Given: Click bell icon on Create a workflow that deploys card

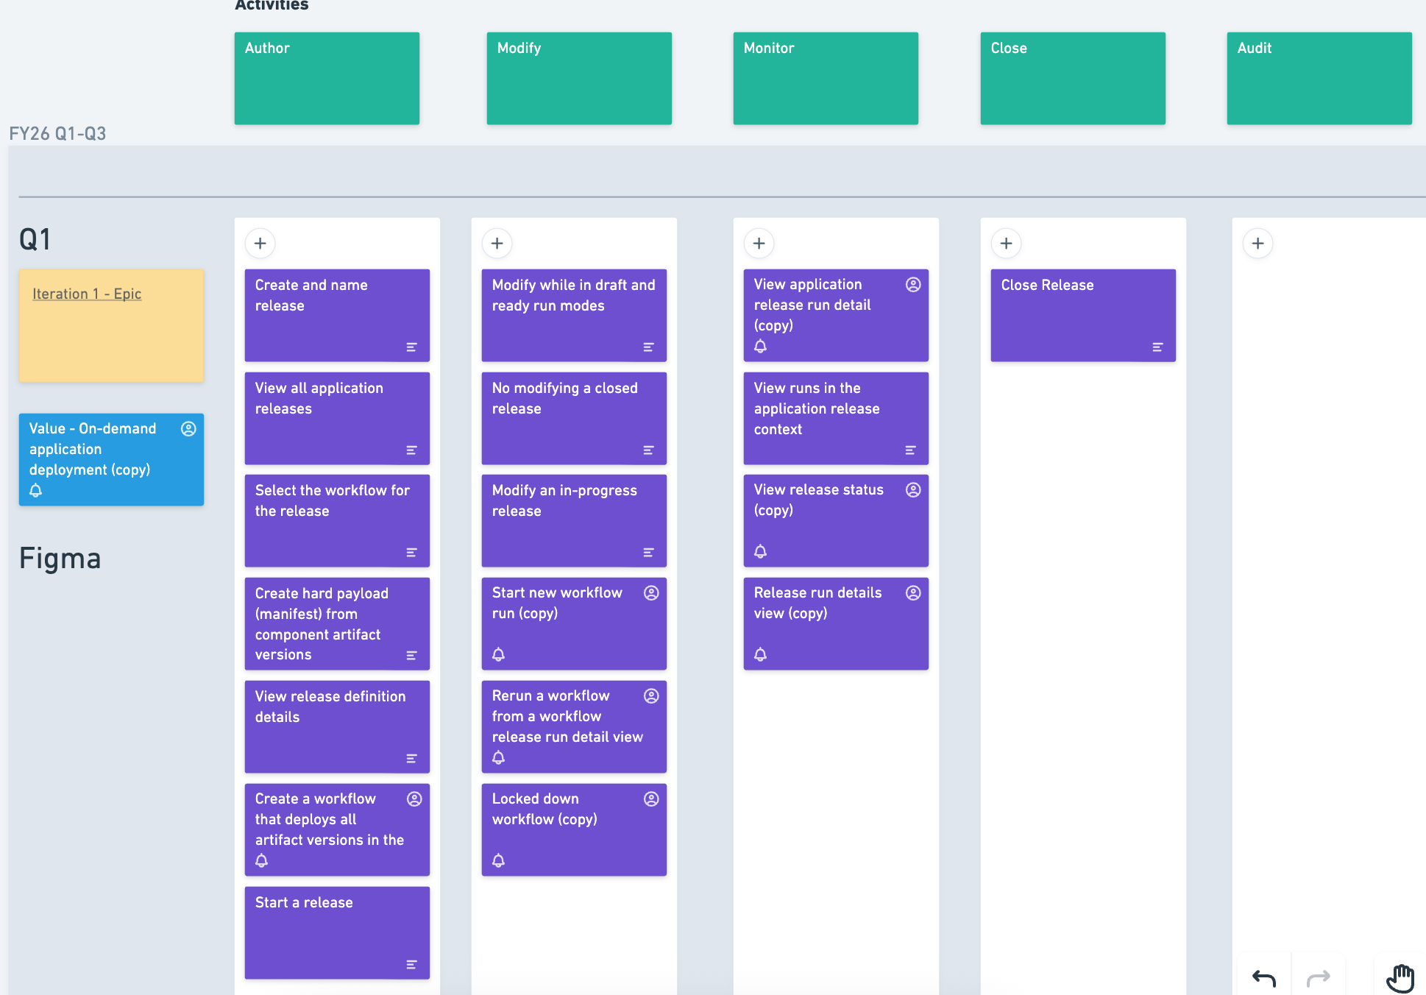Looking at the screenshot, I should coord(262,860).
